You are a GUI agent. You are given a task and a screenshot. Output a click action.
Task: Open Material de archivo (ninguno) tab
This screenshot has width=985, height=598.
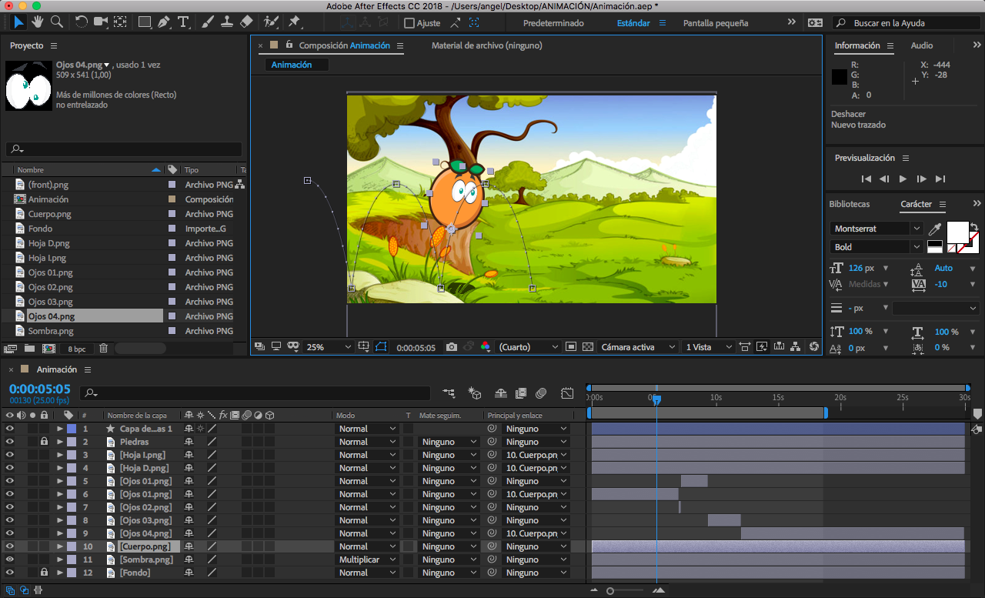(486, 45)
